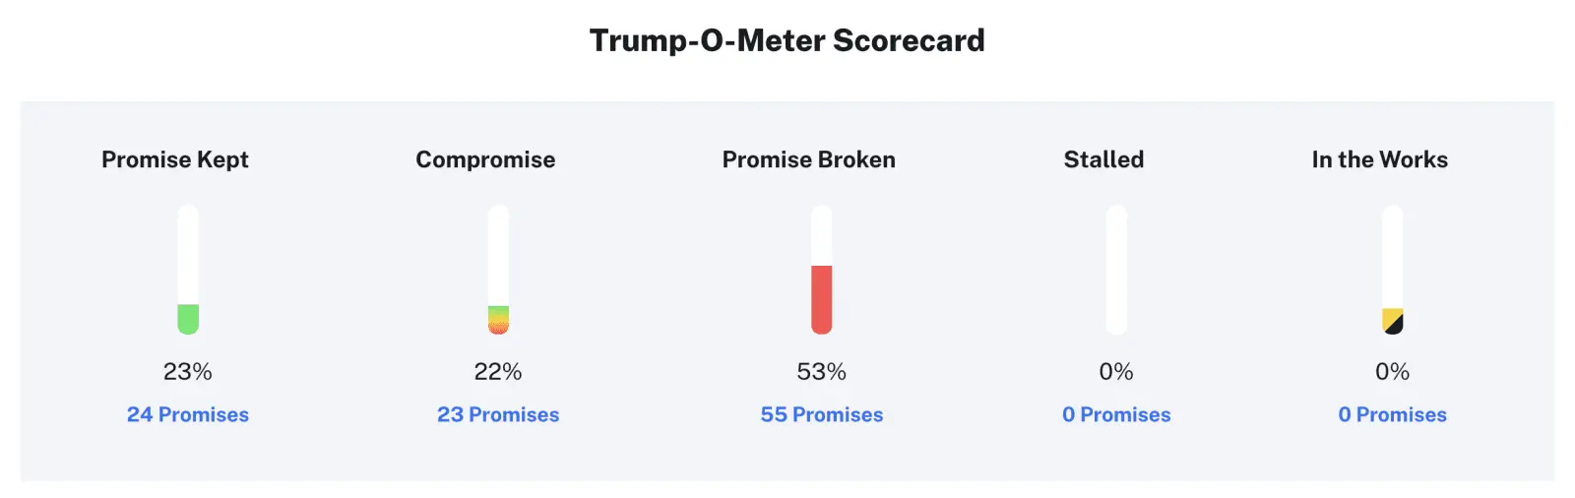
Task: Open the 0 Promises link under Stalled
Action: point(1116,414)
